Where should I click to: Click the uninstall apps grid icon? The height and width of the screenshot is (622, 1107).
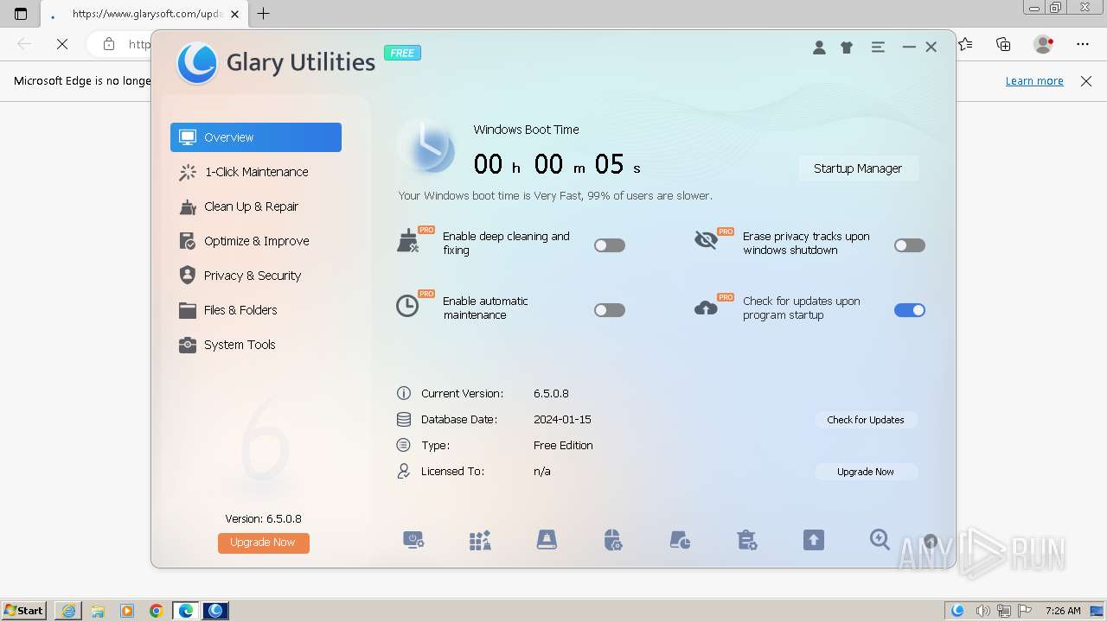480,541
